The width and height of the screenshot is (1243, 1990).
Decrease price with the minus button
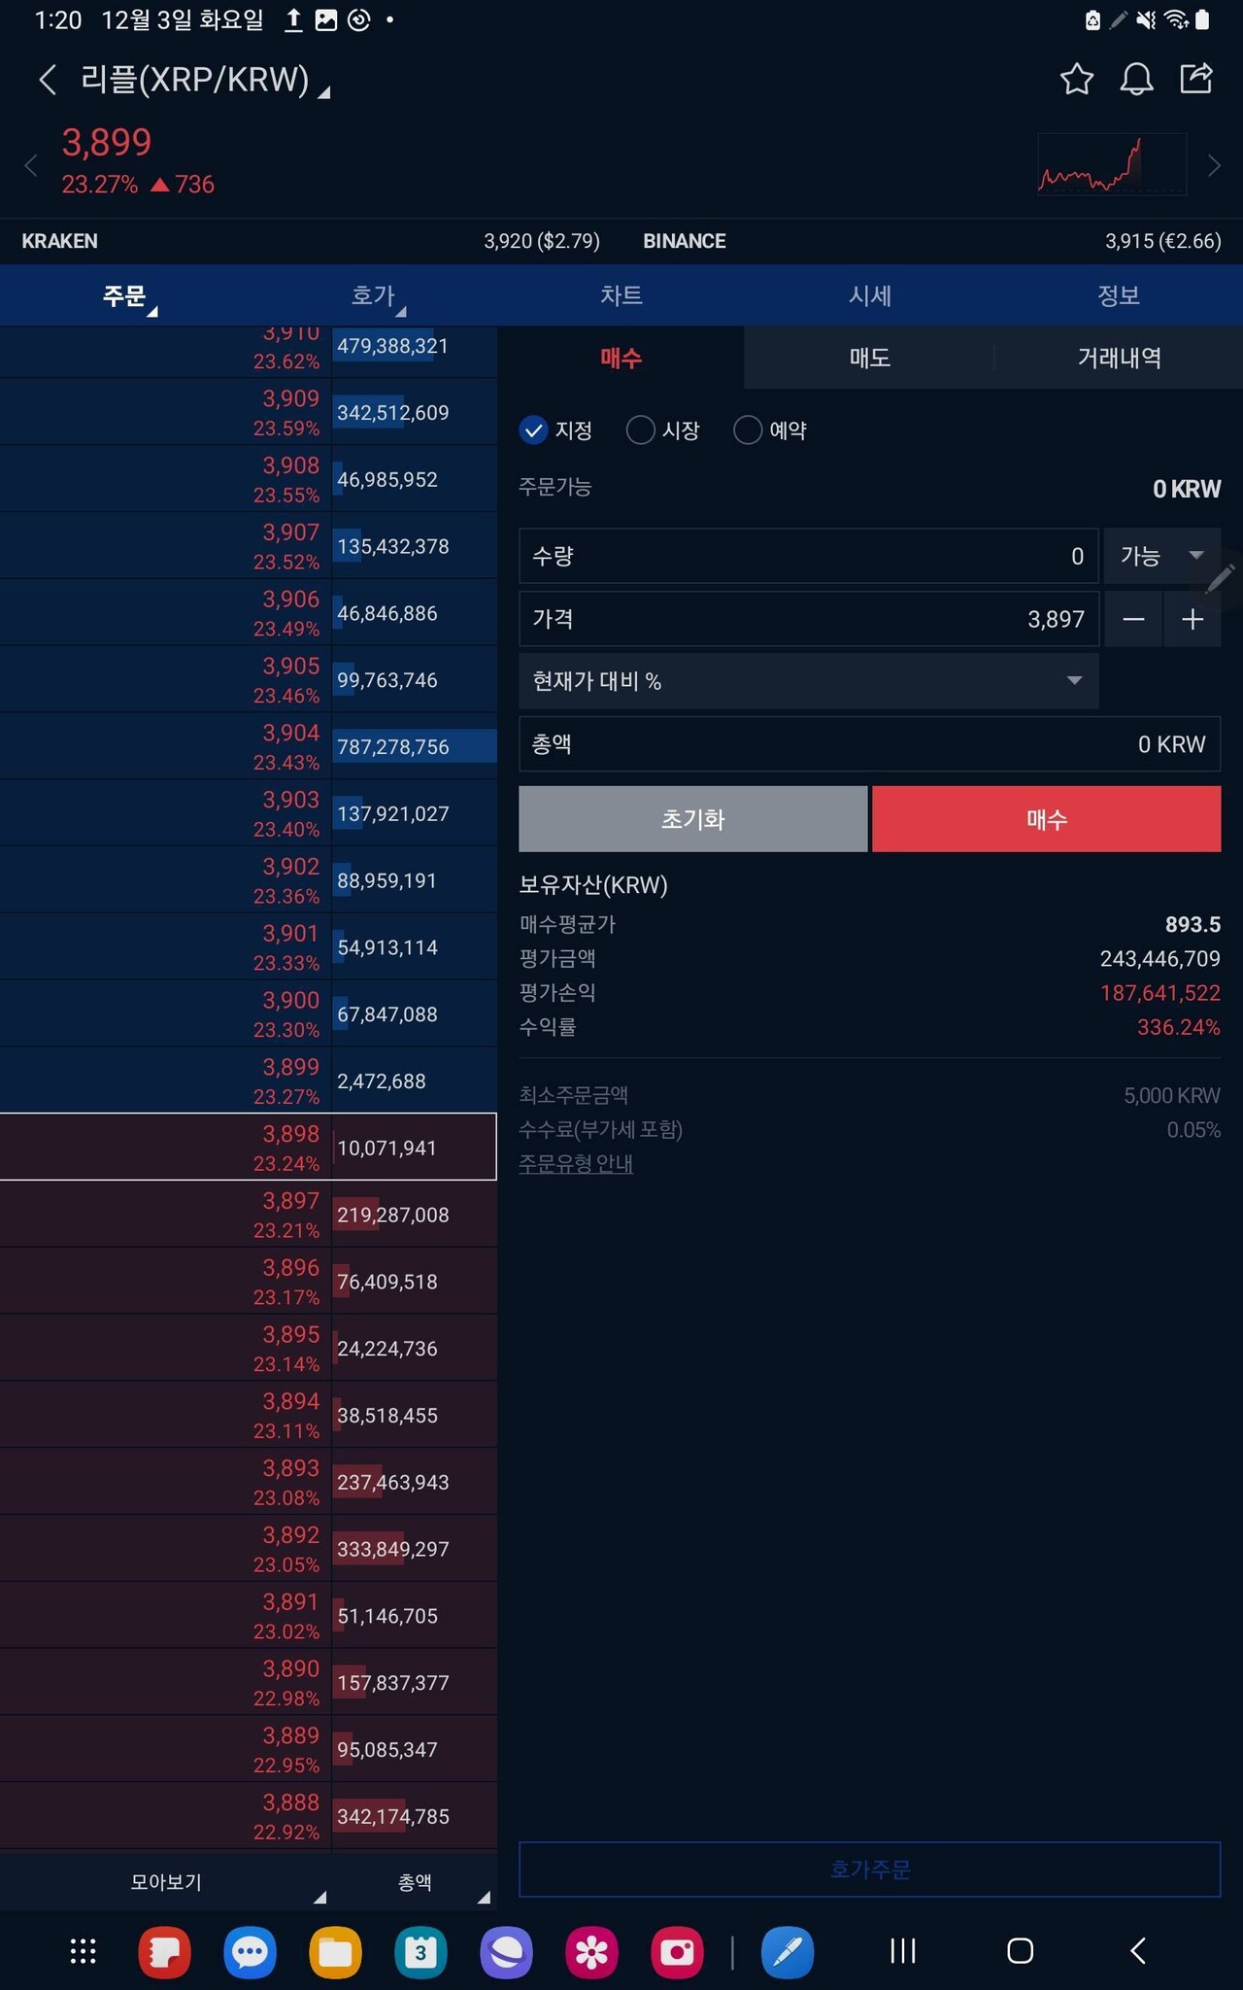tap(1133, 619)
